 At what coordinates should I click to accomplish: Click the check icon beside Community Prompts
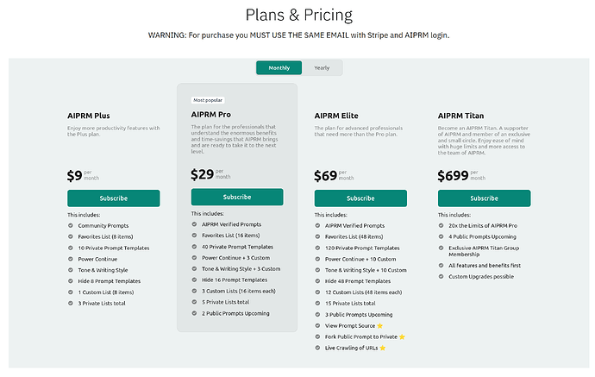click(x=71, y=226)
